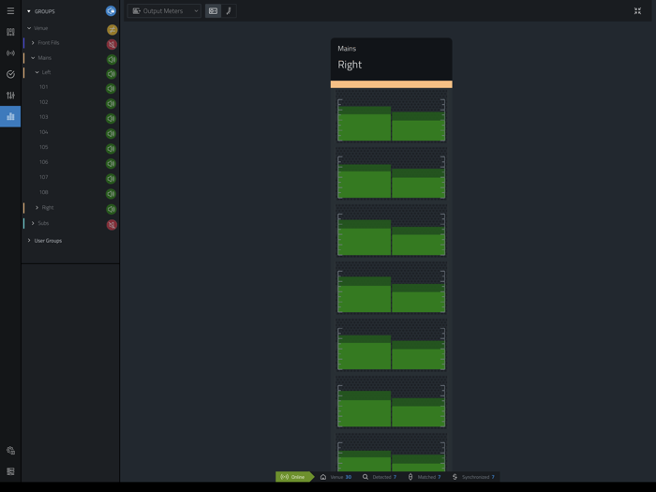Collapse the GROUPS panel triangle
The height and width of the screenshot is (492, 656).
click(x=29, y=11)
